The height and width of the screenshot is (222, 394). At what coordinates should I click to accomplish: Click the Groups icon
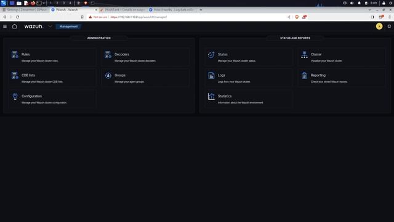point(108,75)
